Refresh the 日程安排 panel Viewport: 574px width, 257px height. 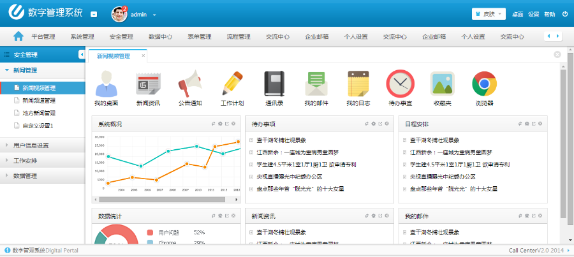coord(520,124)
